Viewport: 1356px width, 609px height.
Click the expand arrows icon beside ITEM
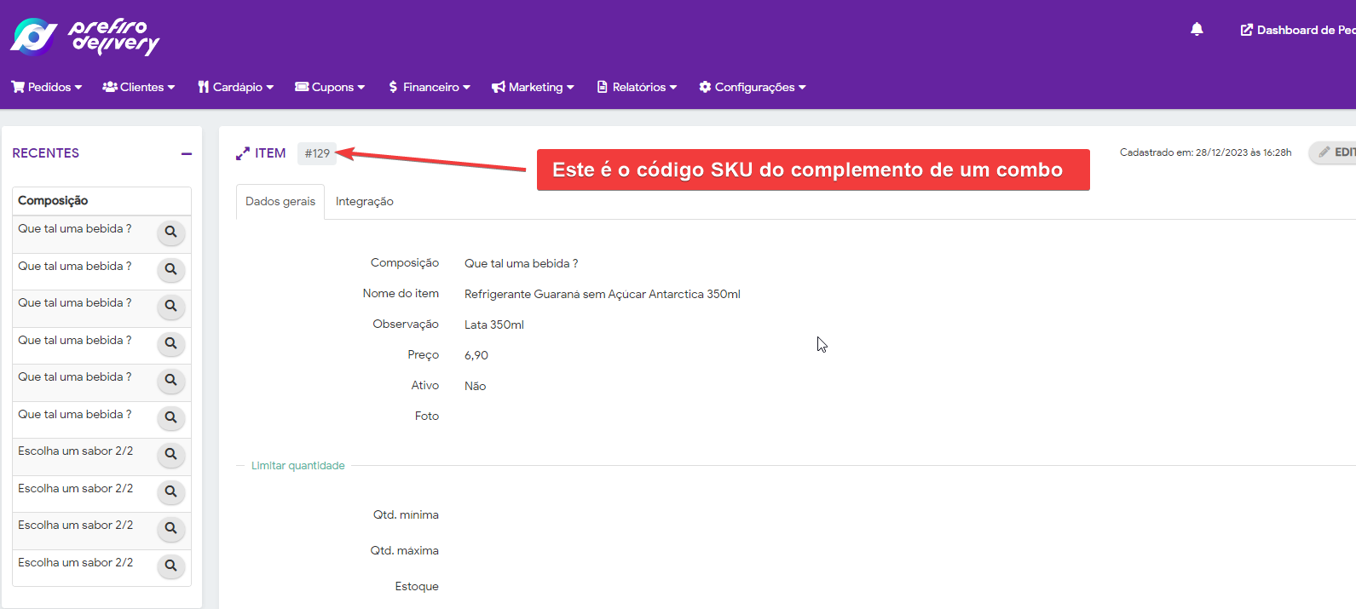click(243, 153)
